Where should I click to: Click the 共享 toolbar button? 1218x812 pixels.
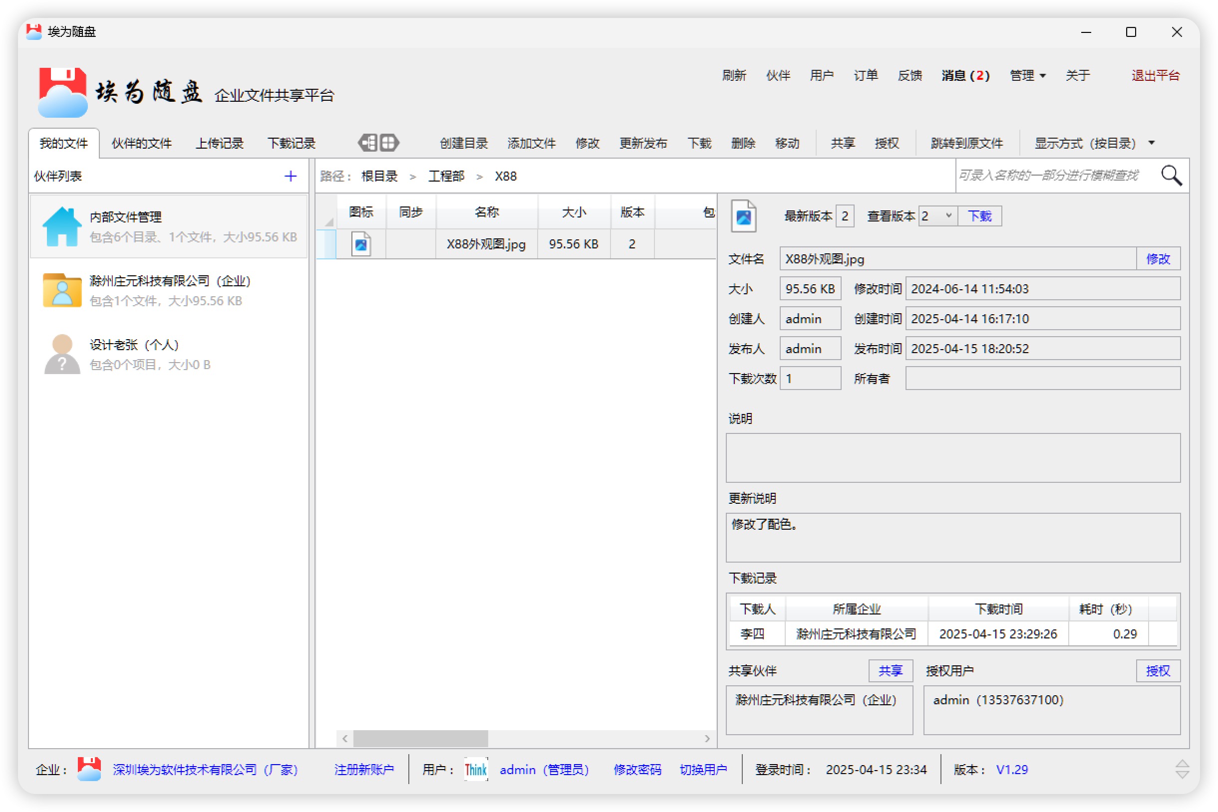842,144
